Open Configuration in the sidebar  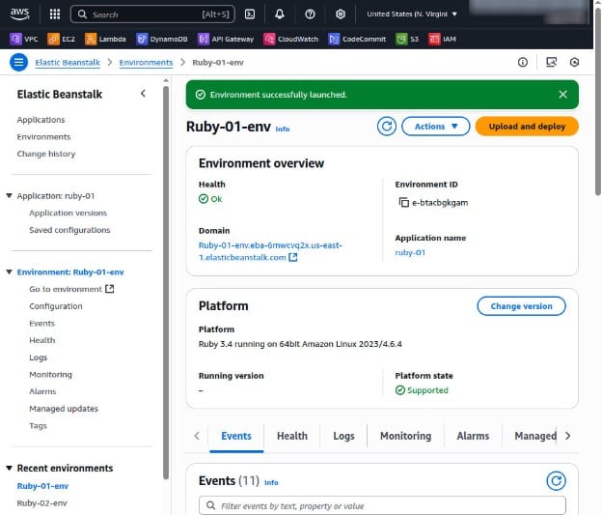tap(56, 306)
